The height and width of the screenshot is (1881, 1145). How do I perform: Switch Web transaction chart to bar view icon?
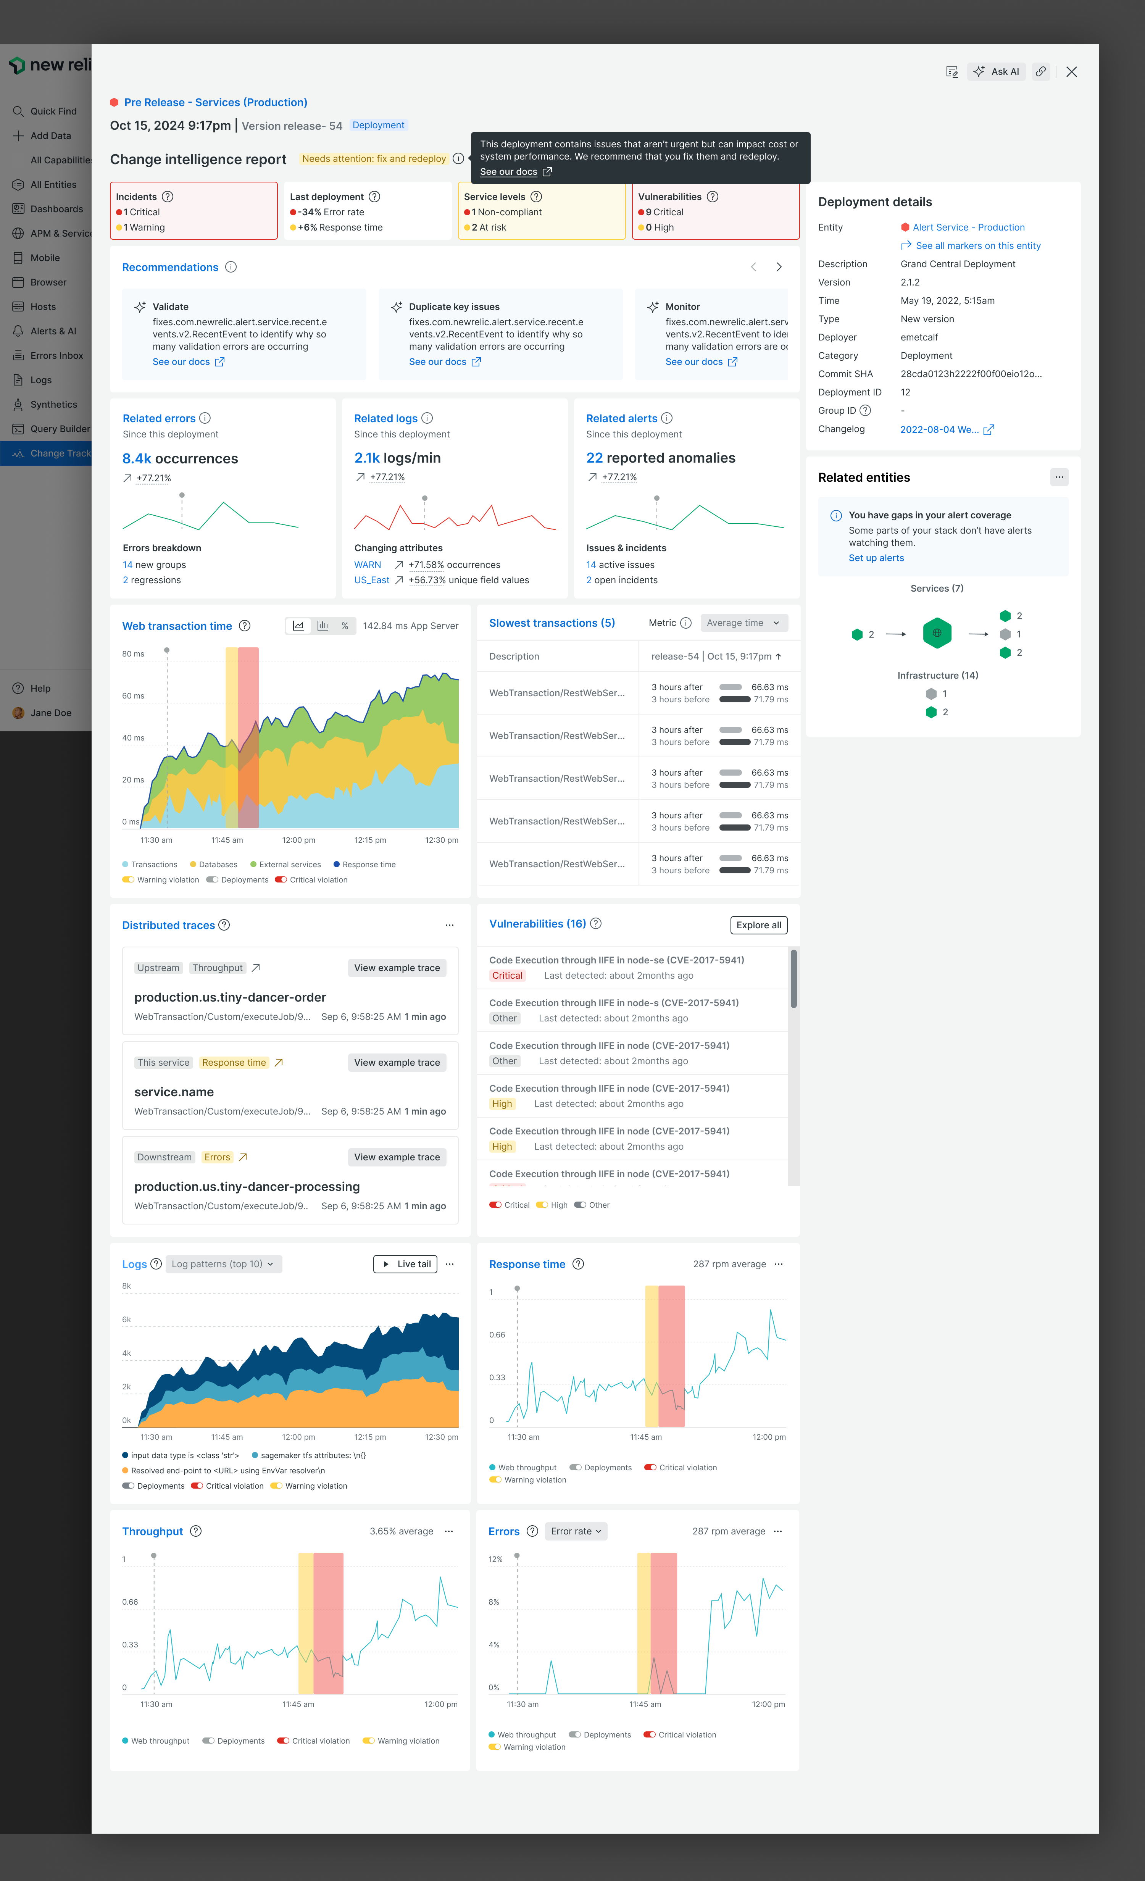point(323,626)
